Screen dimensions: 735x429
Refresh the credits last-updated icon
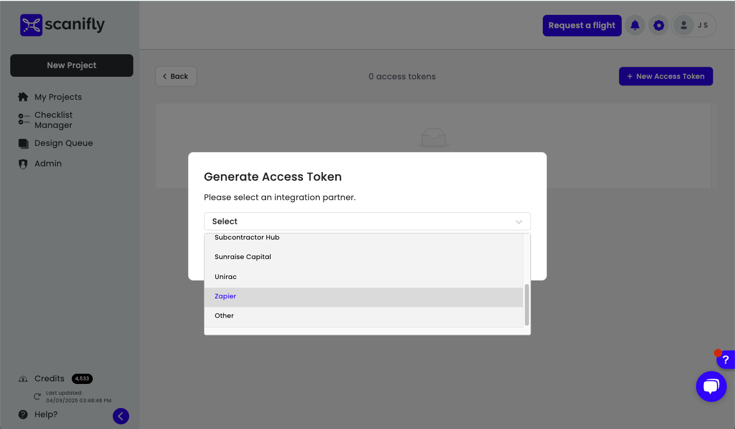coord(37,396)
